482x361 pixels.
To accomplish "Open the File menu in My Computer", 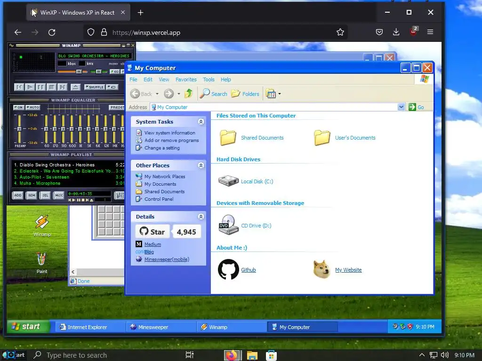I will (133, 79).
